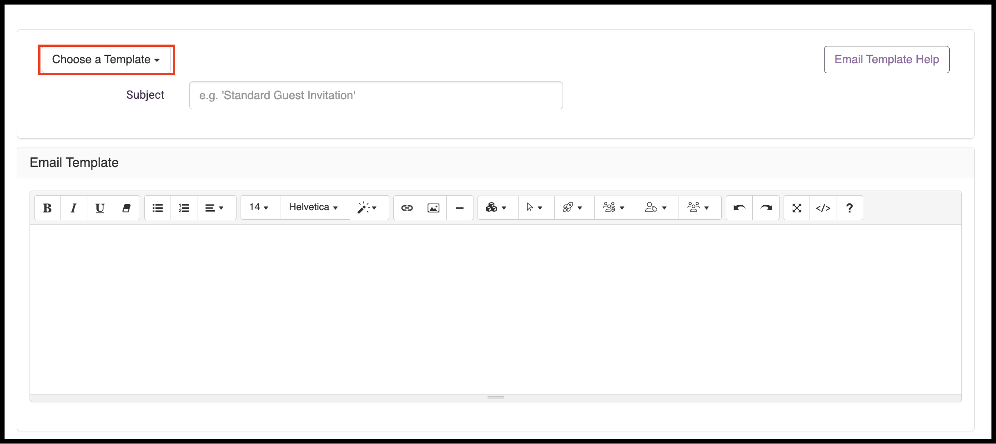Switch to HTML code view
Viewport: 996px width, 444px height.
[823, 208]
